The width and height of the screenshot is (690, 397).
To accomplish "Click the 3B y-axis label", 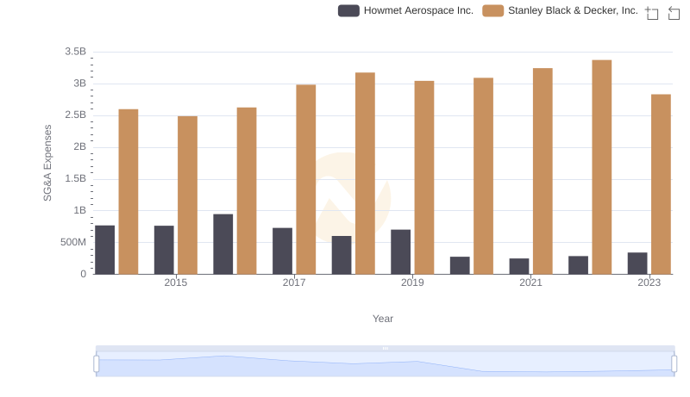I will [x=79, y=84].
